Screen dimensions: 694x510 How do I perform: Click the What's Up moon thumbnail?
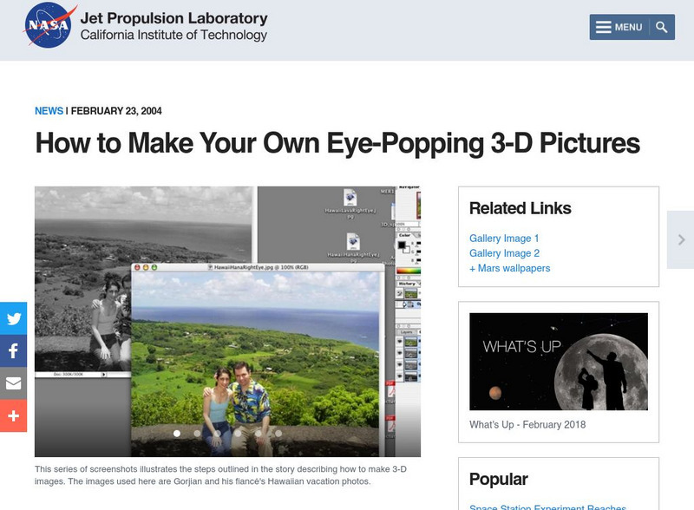click(558, 361)
